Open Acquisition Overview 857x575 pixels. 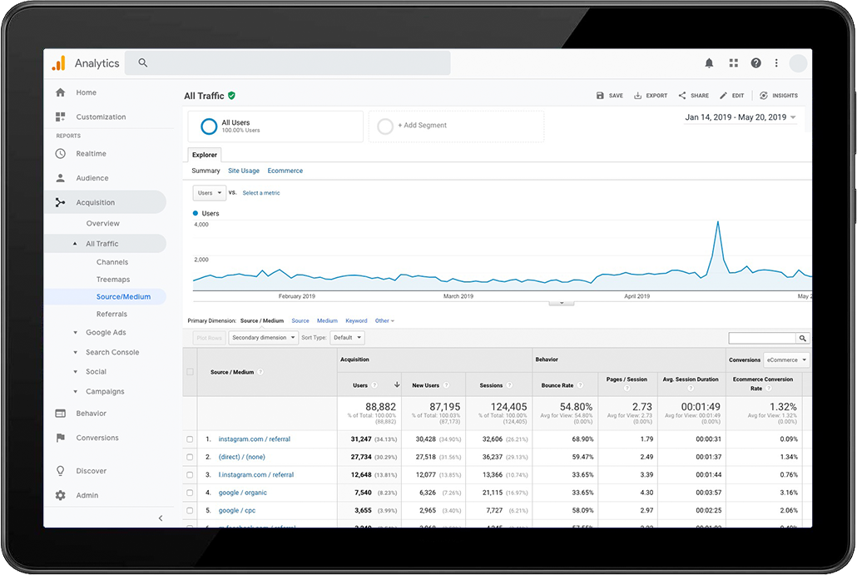click(102, 223)
